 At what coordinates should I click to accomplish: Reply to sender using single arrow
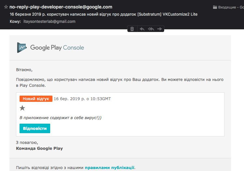click(142, 29)
